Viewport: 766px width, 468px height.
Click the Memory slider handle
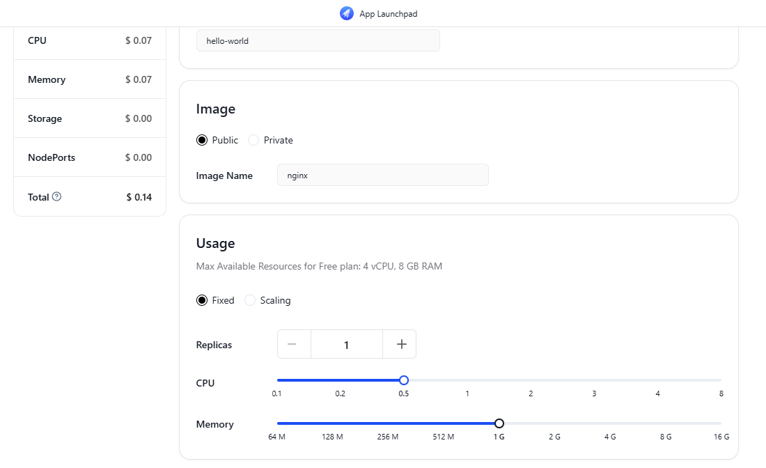[x=499, y=423]
